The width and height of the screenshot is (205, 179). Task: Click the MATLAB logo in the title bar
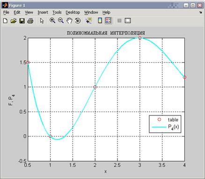[x=5, y=5]
